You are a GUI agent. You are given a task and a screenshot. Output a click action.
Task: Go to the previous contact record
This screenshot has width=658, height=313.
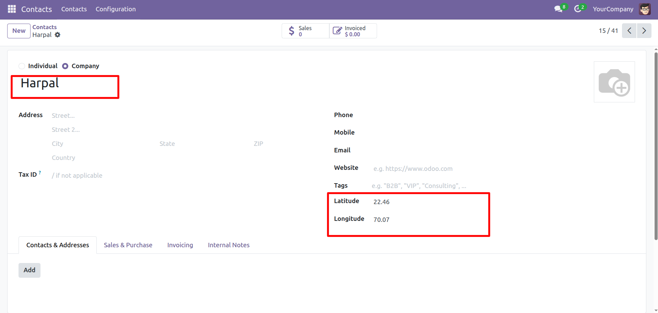click(629, 31)
